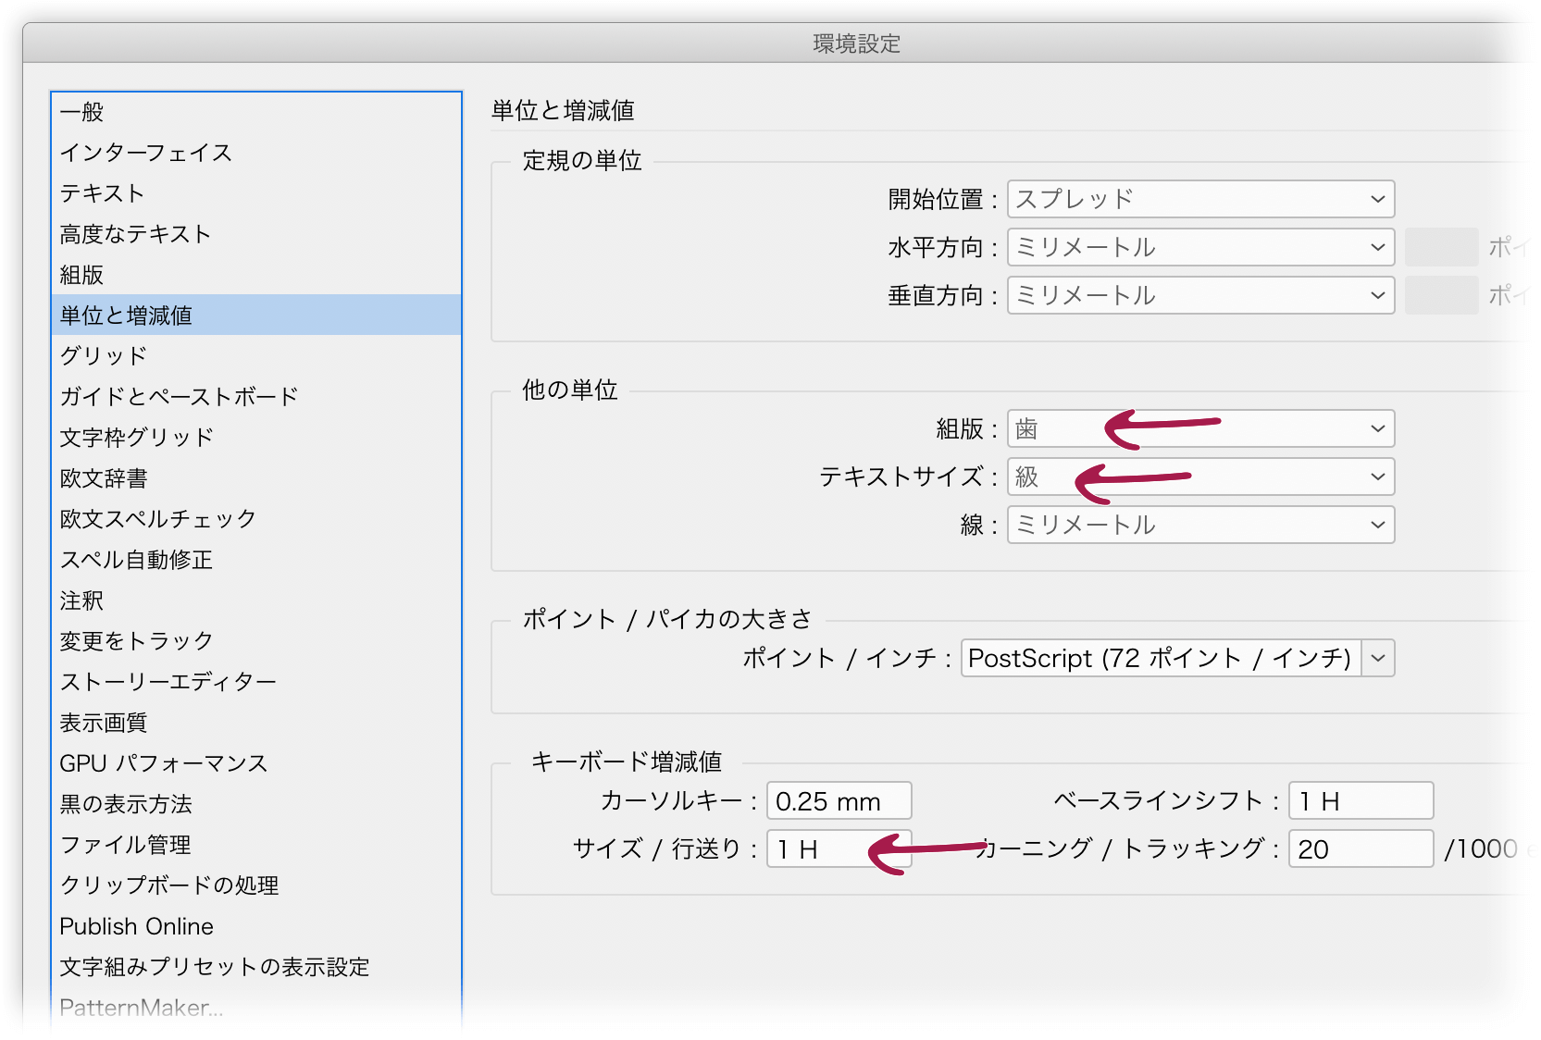Open the 水平方向 units dropdown
The height and width of the screenshot is (1040, 1541).
(1199, 247)
